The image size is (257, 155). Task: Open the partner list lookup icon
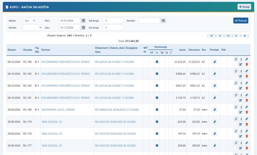pos(163,20)
